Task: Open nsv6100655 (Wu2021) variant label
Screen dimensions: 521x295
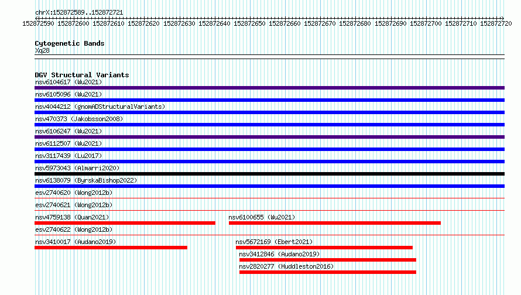Action: coord(262,217)
